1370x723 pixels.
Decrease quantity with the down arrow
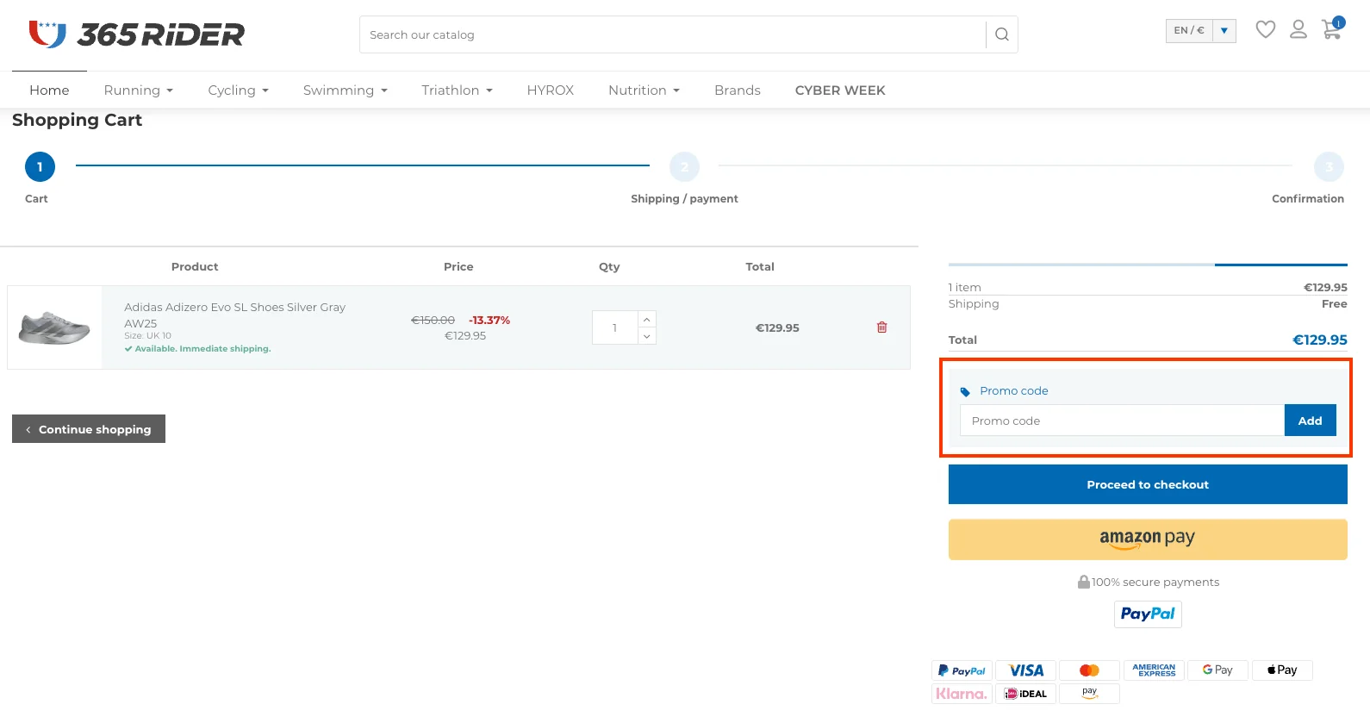point(646,336)
